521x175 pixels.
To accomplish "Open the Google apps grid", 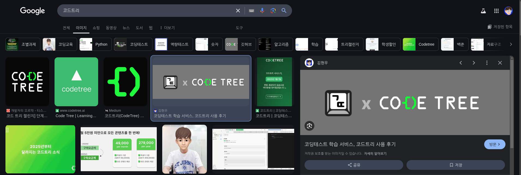I will click(496, 11).
